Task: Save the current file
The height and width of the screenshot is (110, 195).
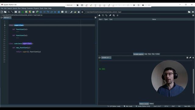Action: pyautogui.click(x=9, y=12)
